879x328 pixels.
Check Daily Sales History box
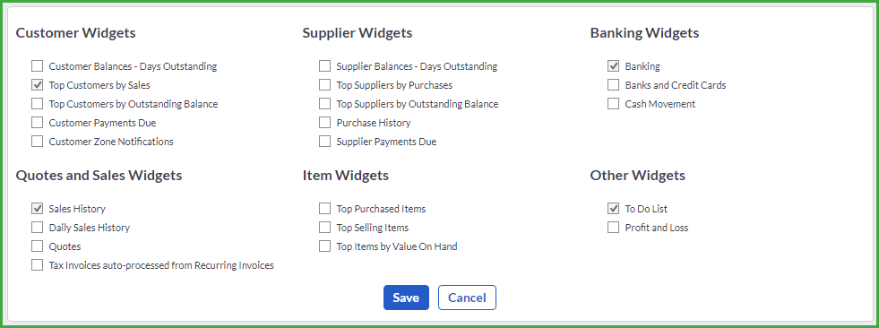point(37,228)
